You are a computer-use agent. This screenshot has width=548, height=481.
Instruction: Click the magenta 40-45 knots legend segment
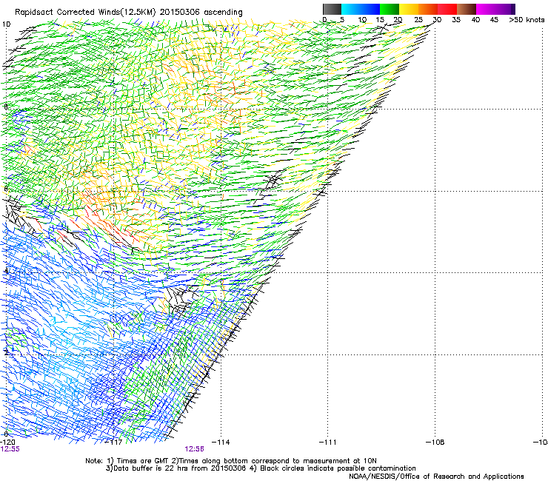[486, 9]
